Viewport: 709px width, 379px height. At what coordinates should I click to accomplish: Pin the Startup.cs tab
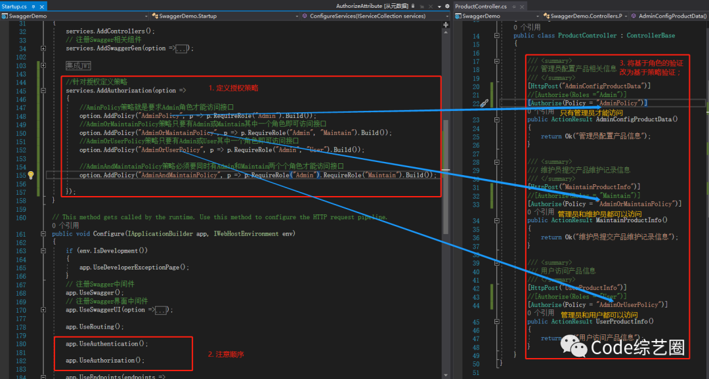35,6
